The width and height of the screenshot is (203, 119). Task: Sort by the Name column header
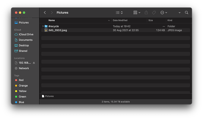click(x=52, y=20)
